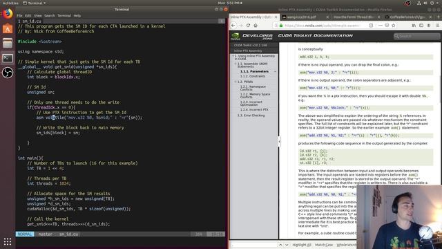Open Terminal app menu in top bar
442x249 pixels.
pyautogui.click(x=34, y=3)
